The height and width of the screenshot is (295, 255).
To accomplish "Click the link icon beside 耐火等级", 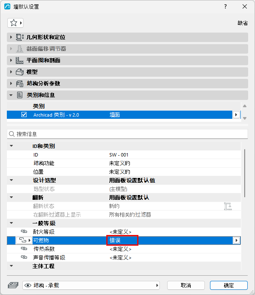I will [x=24, y=232].
